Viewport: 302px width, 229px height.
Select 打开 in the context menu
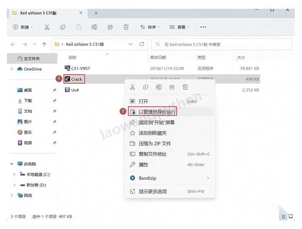coord(170,101)
